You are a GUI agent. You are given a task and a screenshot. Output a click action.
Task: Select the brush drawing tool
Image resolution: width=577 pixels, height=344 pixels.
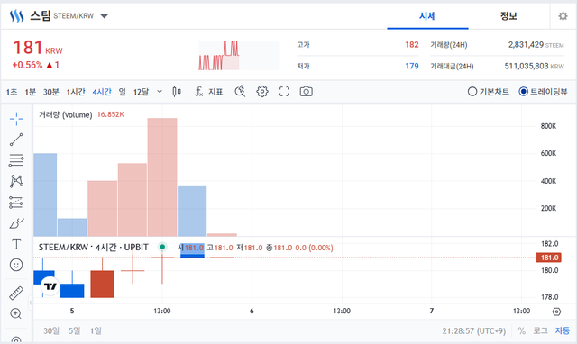16,223
